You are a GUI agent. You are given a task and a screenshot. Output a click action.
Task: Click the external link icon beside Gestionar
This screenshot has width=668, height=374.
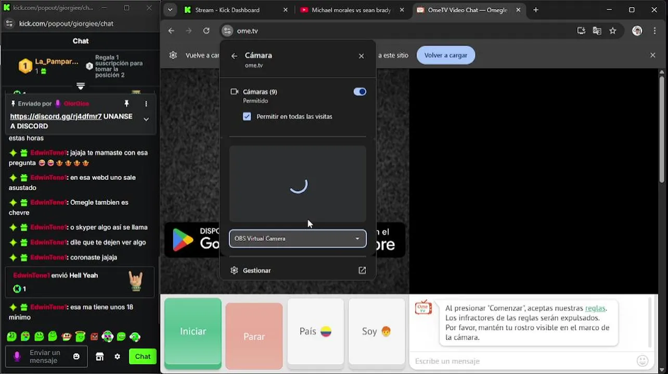[x=362, y=270]
